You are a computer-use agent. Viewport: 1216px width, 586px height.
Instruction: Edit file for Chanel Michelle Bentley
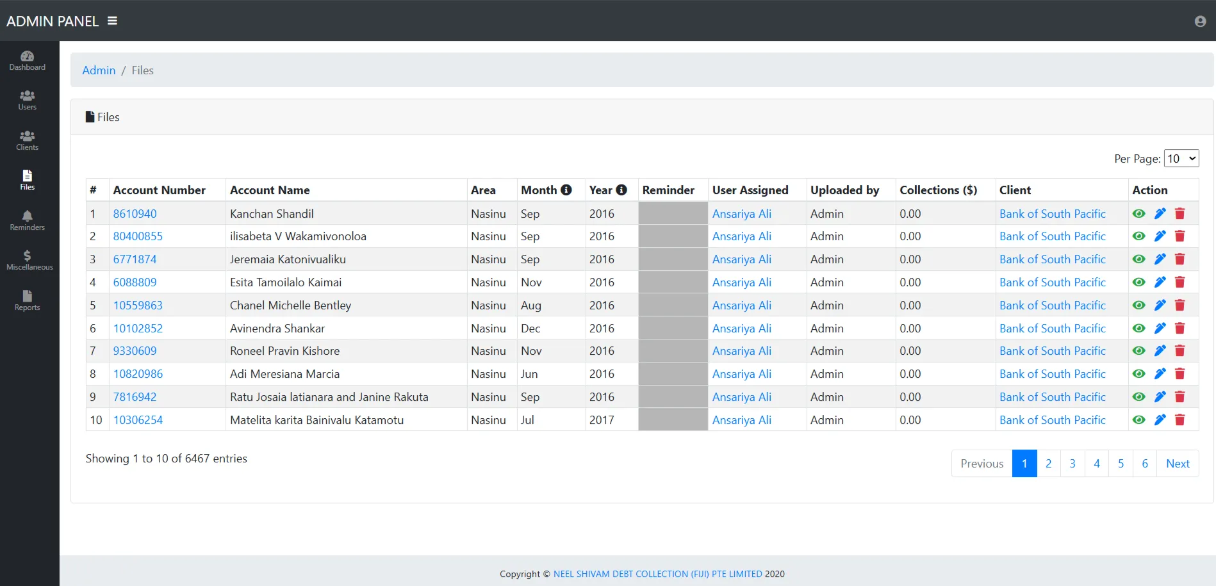1160,305
